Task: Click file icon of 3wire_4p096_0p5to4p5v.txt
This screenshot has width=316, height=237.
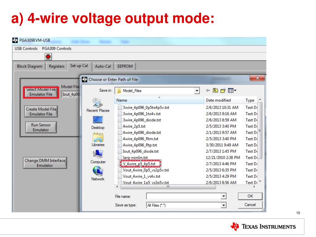Action: [x=120, y=107]
